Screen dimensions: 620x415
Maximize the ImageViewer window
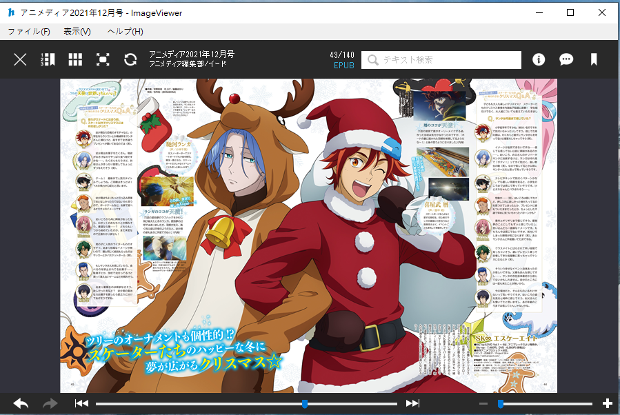click(570, 12)
